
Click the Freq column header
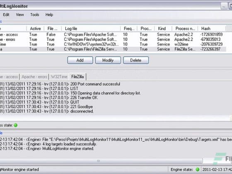pos(129,29)
